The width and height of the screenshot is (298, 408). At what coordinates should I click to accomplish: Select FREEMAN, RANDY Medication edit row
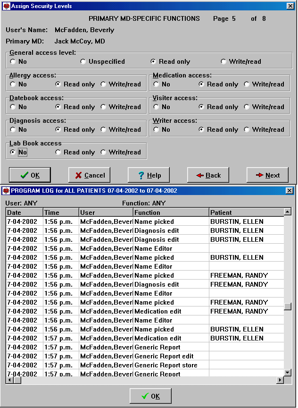pos(145,311)
